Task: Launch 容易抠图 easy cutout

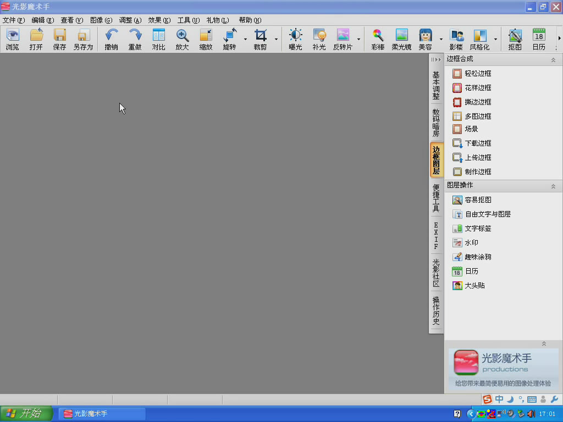Action: pyautogui.click(x=472, y=200)
